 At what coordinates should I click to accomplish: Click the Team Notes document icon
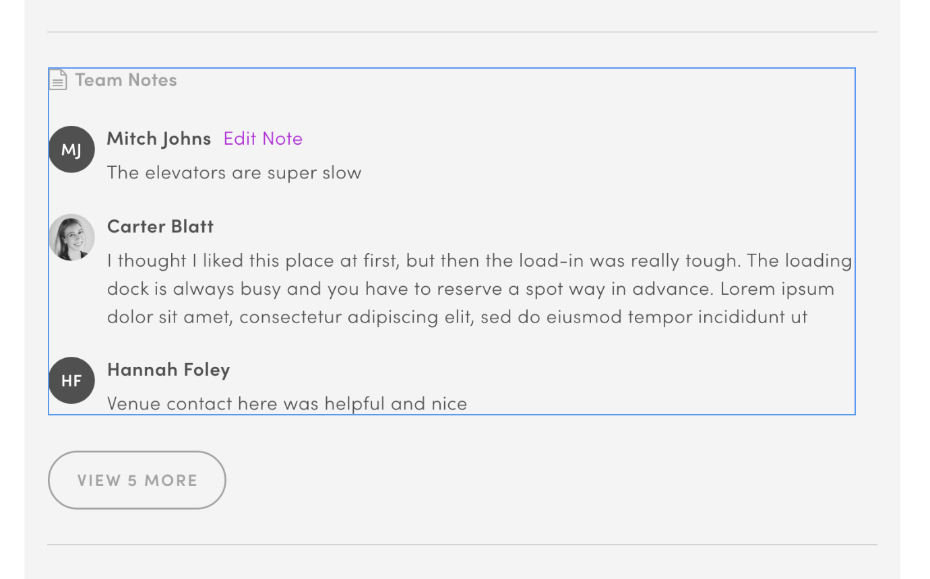pyautogui.click(x=58, y=79)
